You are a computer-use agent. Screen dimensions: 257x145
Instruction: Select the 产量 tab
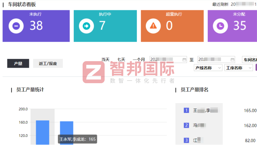[x=18, y=63]
